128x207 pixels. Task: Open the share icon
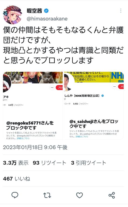pyautogui.click(x=112, y=195)
